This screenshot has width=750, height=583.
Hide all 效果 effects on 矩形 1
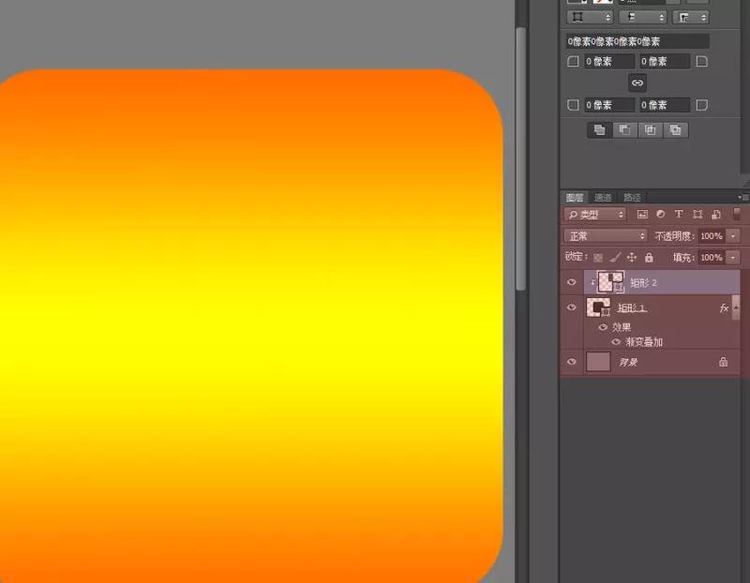coord(603,327)
